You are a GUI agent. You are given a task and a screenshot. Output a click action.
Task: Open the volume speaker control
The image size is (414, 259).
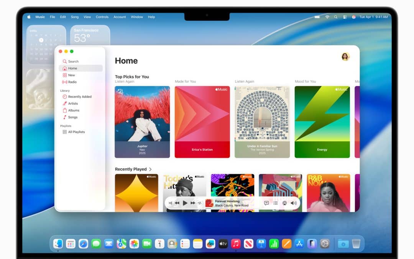pyautogui.click(x=294, y=203)
